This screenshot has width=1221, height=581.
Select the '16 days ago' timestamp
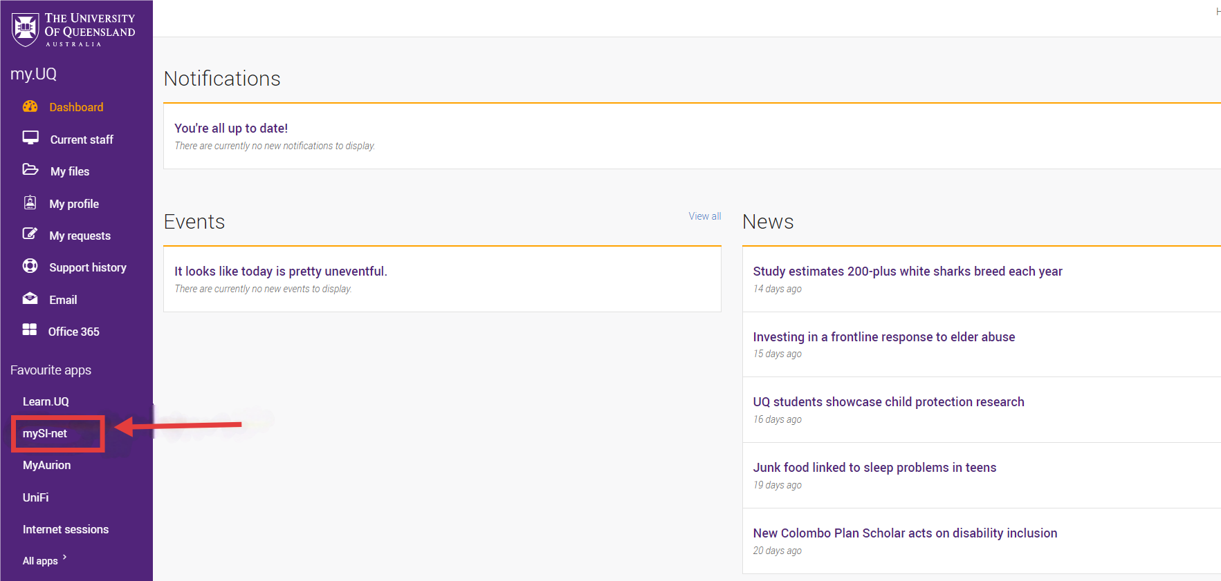[x=778, y=419]
